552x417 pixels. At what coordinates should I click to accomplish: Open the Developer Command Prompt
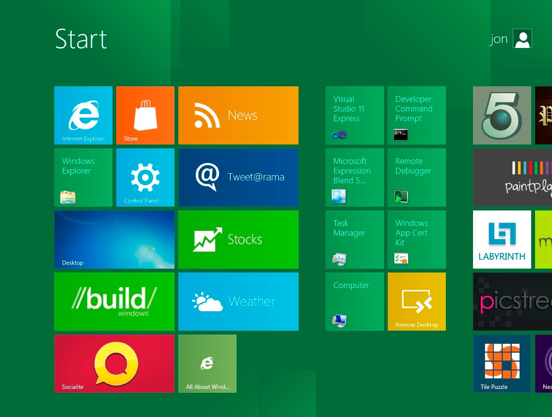[x=416, y=115]
